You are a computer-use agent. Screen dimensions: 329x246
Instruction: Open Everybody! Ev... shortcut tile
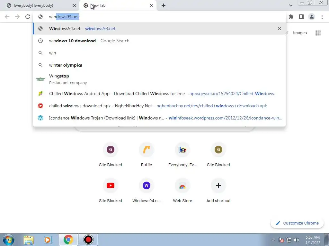[182, 155]
